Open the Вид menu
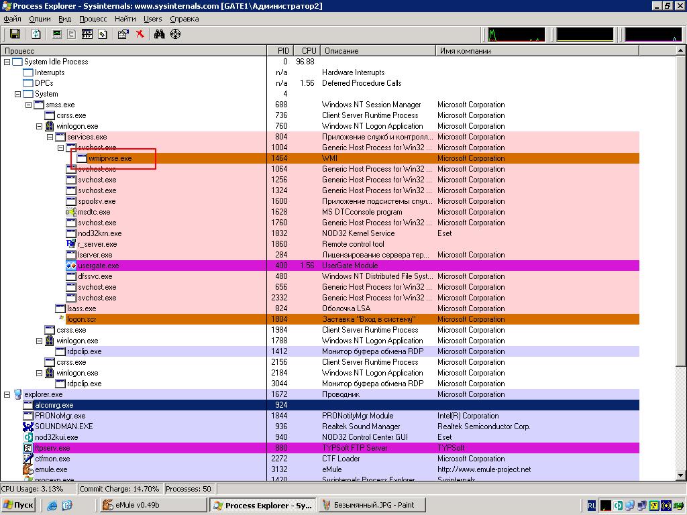Screen dimensions: 687x515 pyautogui.click(x=64, y=19)
